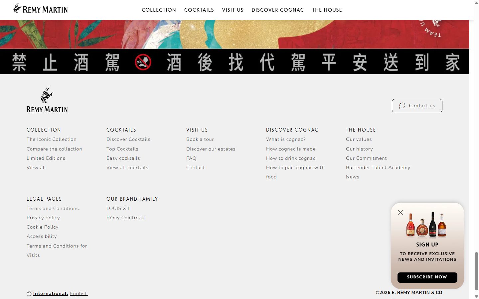479x299 pixels.
Task: Open the FAQ footer link
Action: coord(191,158)
